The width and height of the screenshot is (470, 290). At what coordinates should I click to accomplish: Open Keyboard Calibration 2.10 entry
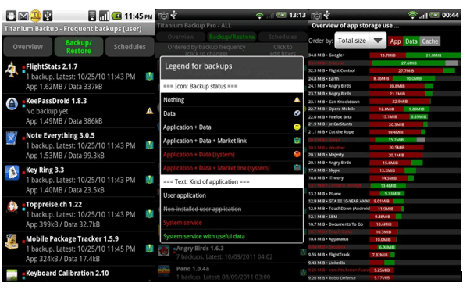[79, 274]
